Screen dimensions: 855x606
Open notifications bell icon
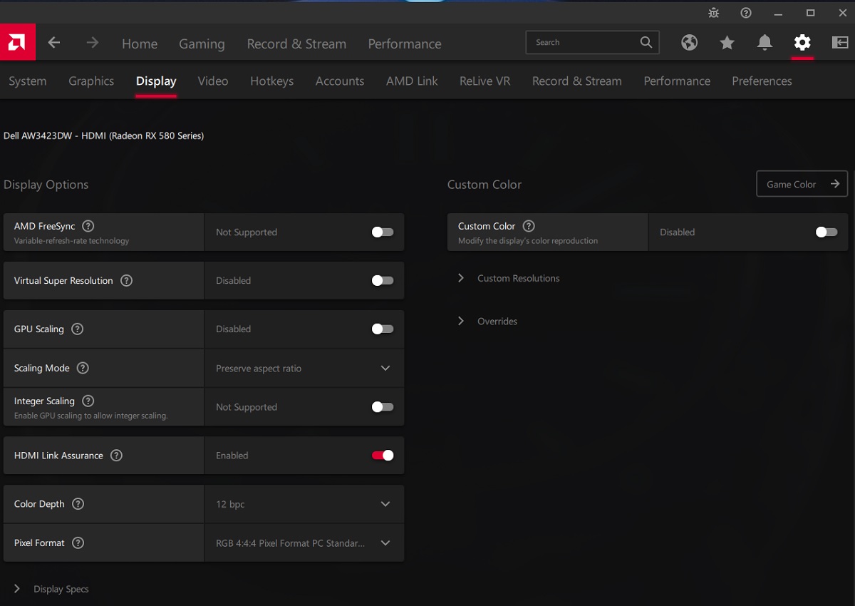coord(765,43)
